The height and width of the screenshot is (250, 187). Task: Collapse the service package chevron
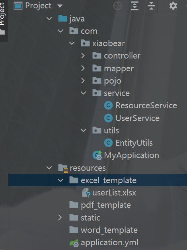83,93
